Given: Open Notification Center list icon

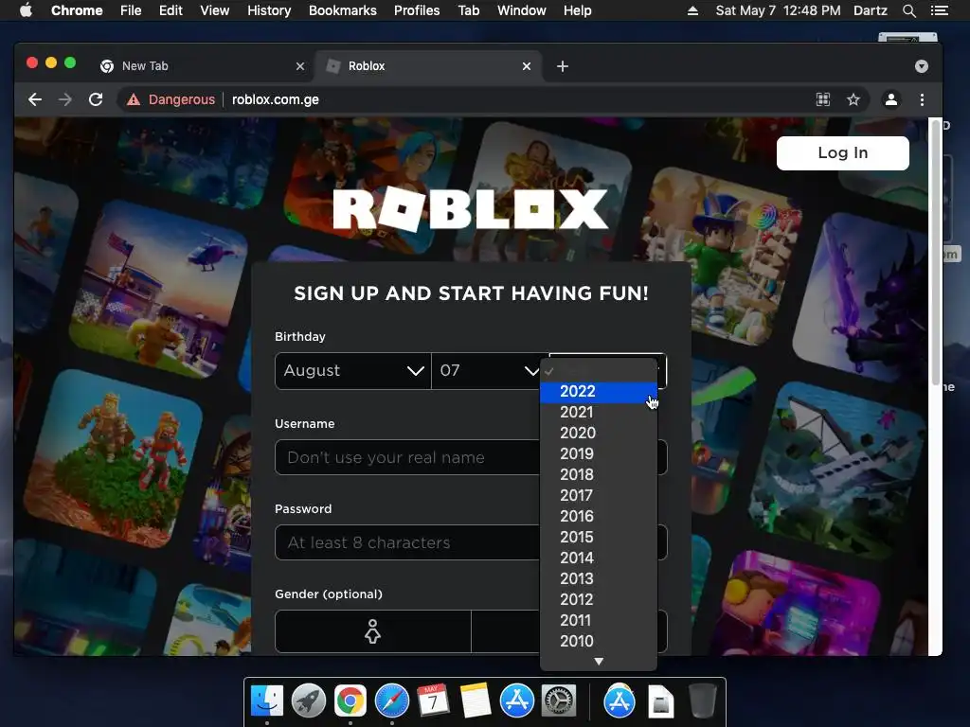Looking at the screenshot, I should (939, 10).
